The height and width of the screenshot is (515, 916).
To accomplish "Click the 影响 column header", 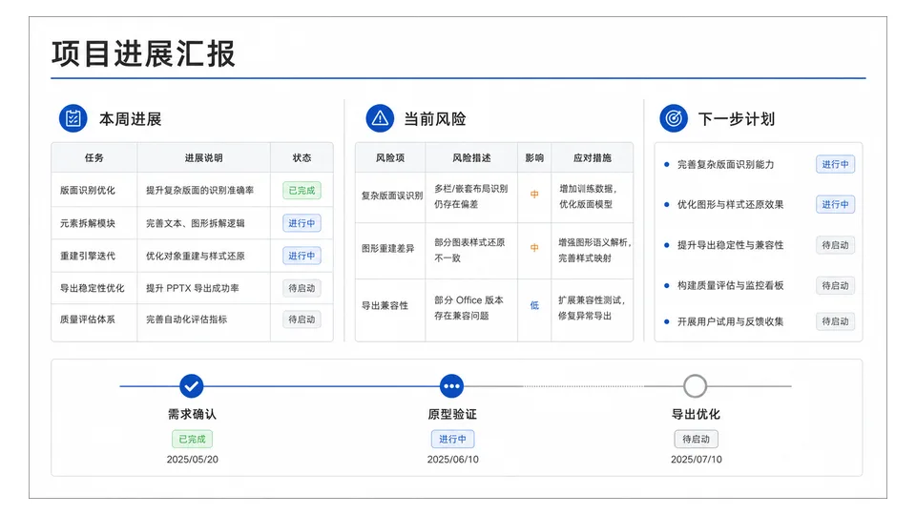I will (x=534, y=157).
